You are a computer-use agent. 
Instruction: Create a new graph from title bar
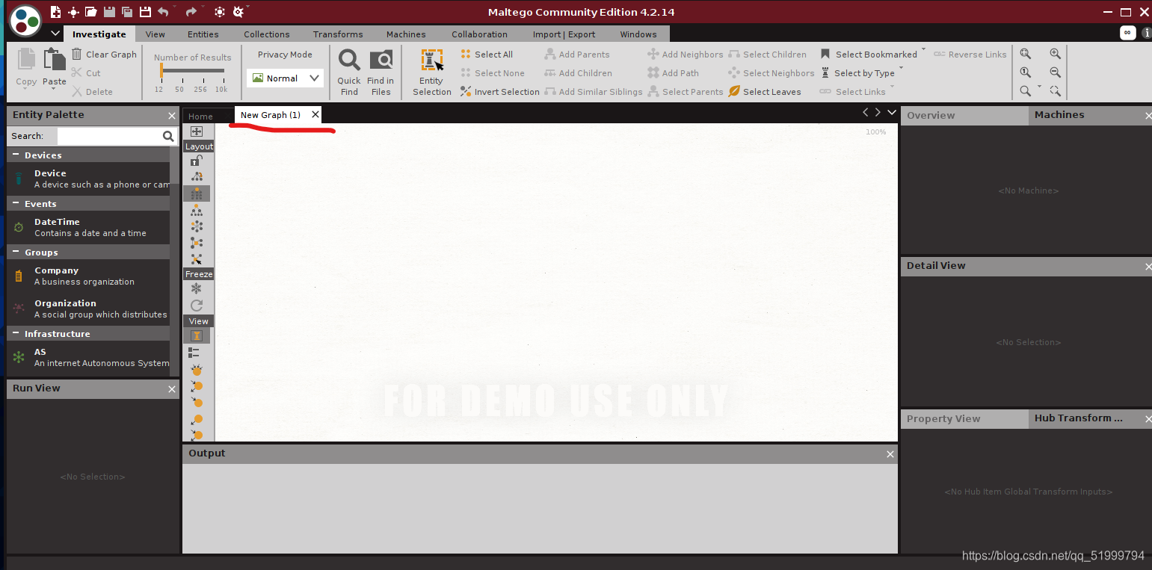(56, 12)
